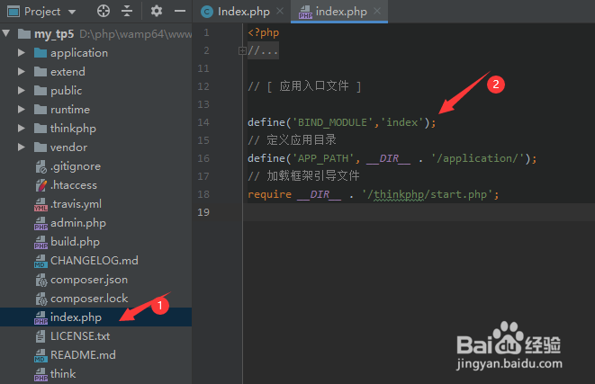Screen dimensions: 595x384
Task: Click the .htaccess file icon
Action: point(41,185)
